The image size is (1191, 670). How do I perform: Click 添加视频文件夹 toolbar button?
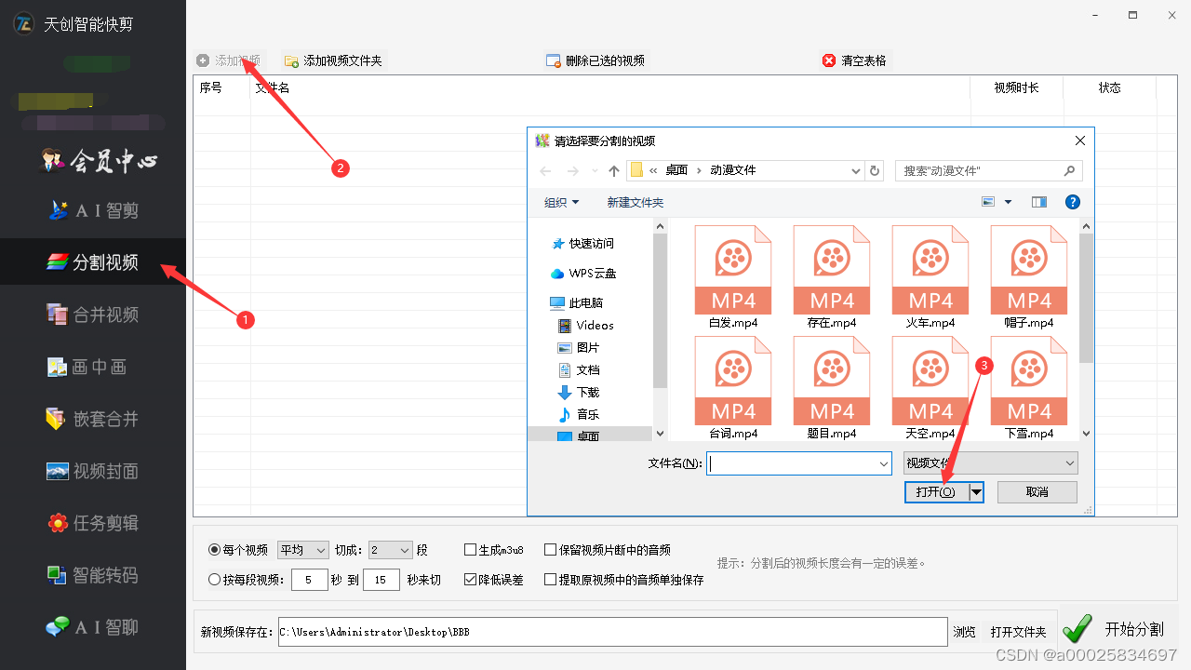[333, 60]
